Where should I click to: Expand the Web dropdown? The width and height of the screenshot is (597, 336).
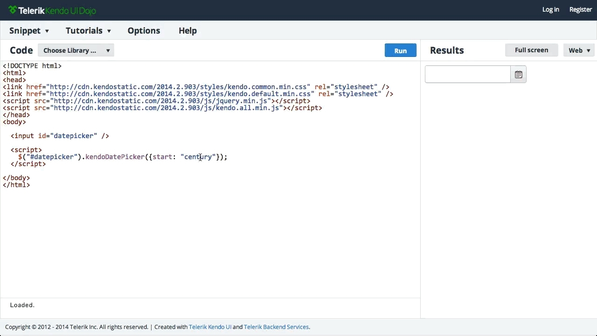tap(579, 50)
